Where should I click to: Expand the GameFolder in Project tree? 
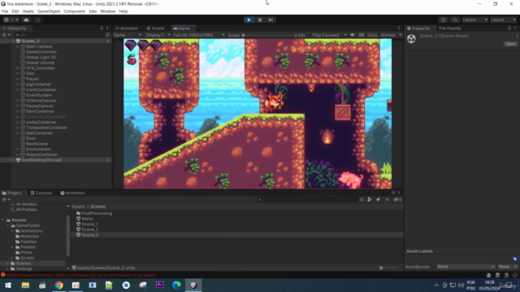point(7,225)
